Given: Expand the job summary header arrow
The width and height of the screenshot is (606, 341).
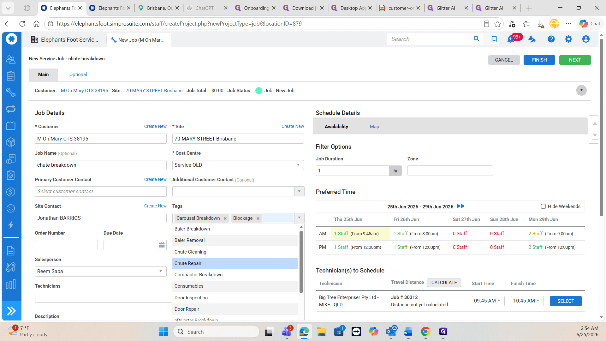Looking at the screenshot, I should [x=581, y=90].
